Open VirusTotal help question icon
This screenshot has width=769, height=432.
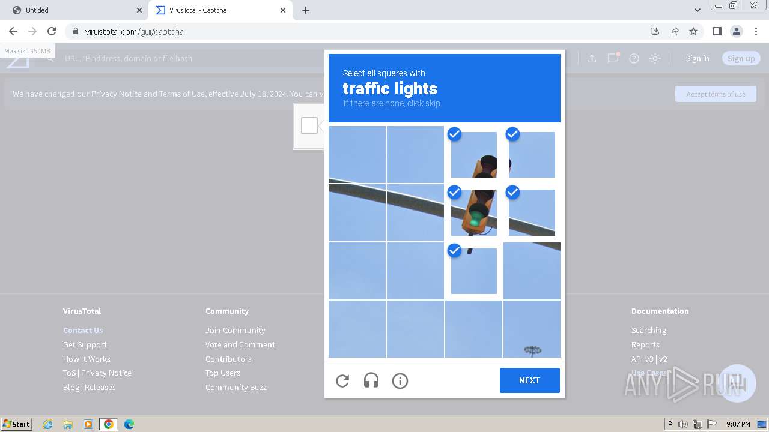(x=634, y=58)
